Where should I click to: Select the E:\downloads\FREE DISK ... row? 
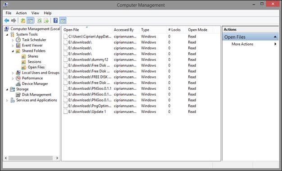(x=141, y=77)
